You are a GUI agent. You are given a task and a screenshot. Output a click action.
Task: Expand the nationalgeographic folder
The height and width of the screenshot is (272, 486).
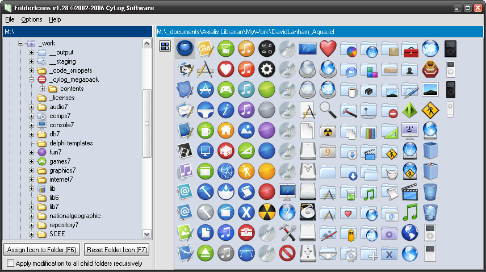(31, 216)
